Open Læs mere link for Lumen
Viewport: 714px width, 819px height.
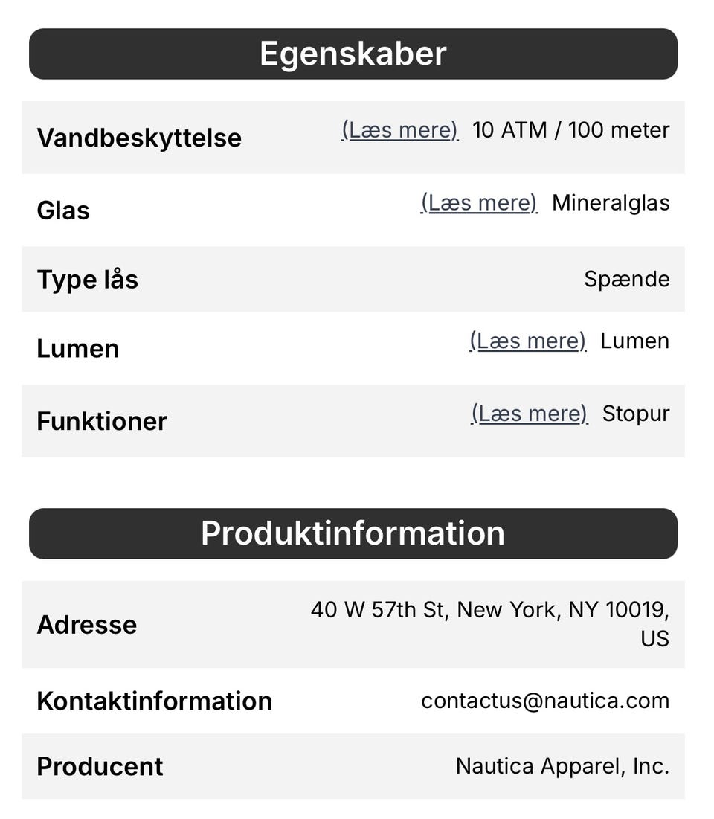528,341
